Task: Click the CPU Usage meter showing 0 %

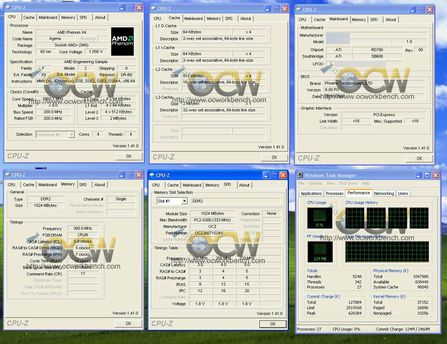Action: (x=320, y=218)
